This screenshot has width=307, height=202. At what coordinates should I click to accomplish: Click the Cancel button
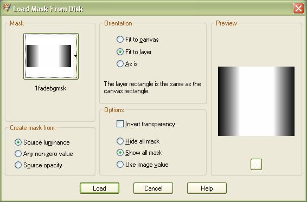coord(153,188)
